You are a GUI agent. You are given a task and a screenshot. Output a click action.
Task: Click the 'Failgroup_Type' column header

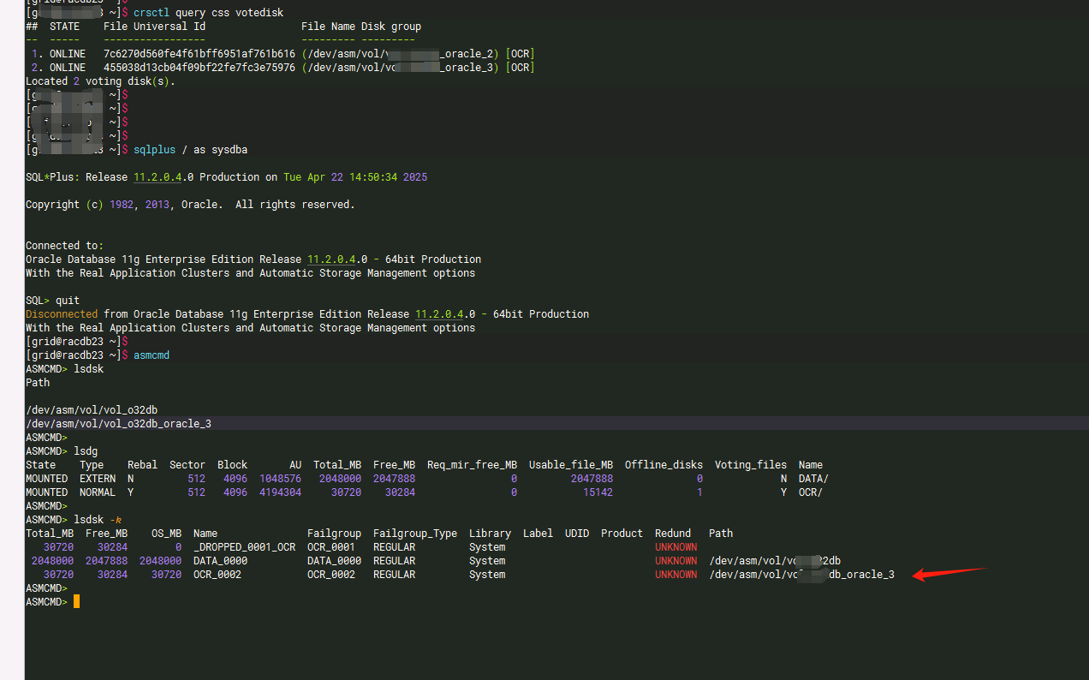pyautogui.click(x=415, y=534)
